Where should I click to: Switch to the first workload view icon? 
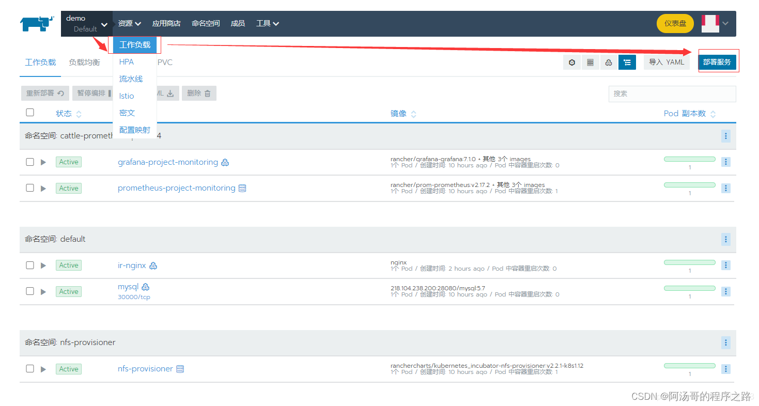pyautogui.click(x=572, y=63)
